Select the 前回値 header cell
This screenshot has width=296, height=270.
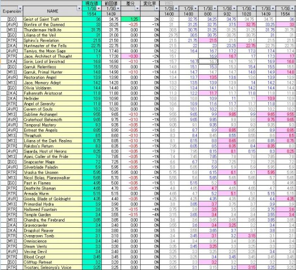(111, 3)
